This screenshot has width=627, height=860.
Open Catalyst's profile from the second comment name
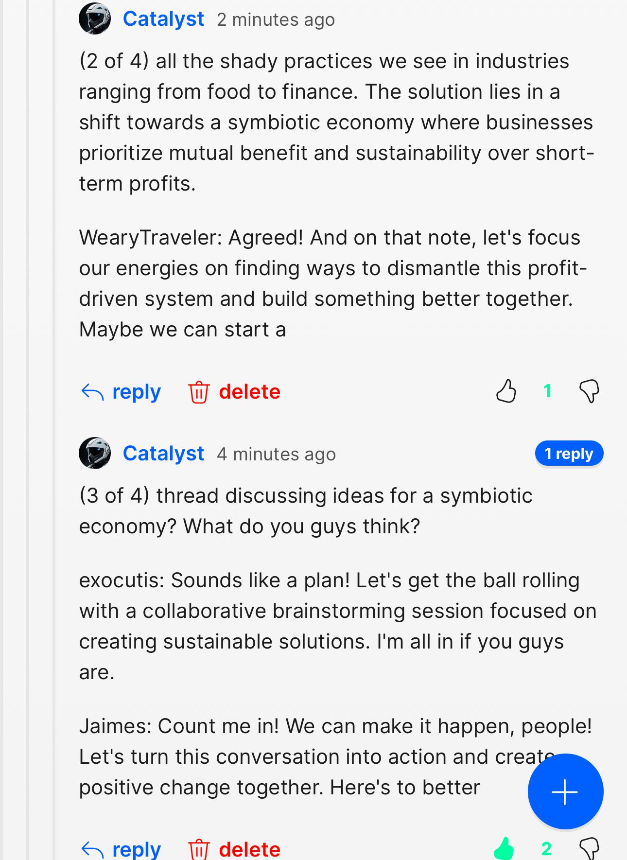pos(163,453)
